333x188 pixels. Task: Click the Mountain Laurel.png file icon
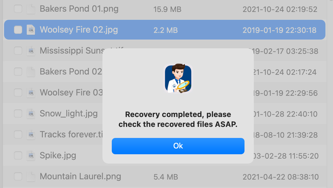point(31,176)
